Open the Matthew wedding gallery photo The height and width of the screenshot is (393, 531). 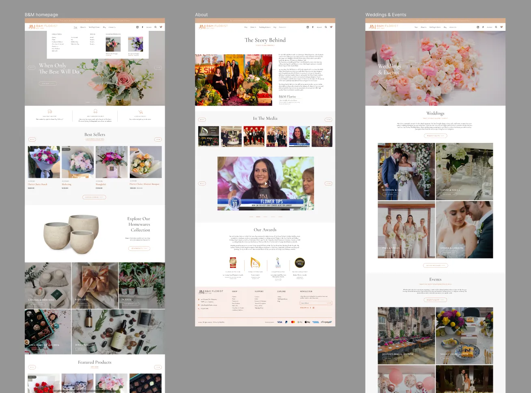coord(406,171)
